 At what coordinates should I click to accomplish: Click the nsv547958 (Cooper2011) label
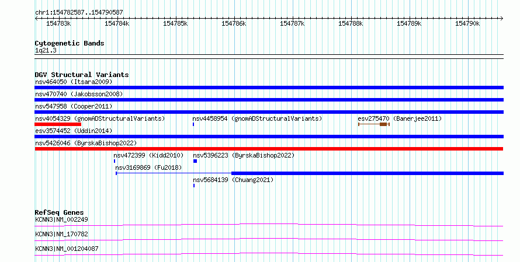tap(74, 106)
